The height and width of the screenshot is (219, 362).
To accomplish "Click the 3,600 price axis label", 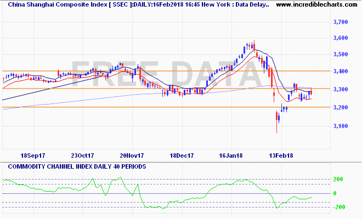I will click(341, 38).
